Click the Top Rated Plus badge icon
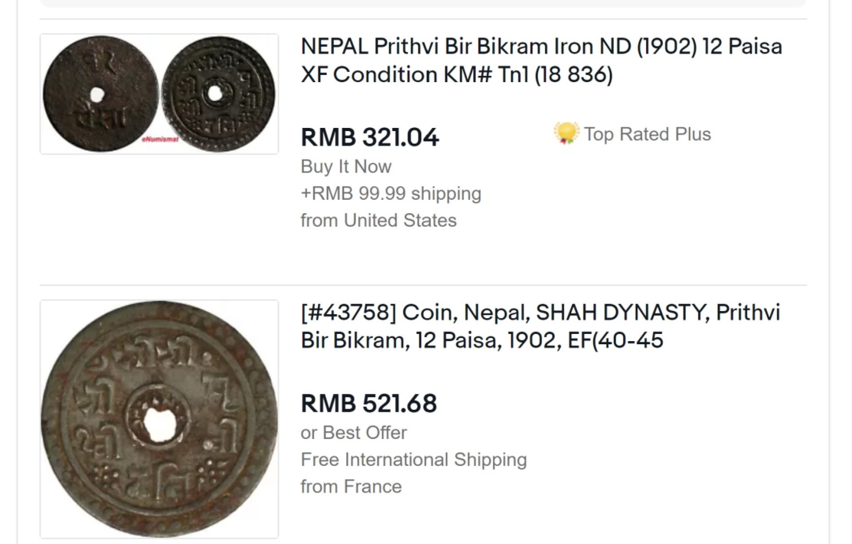 coord(566,134)
